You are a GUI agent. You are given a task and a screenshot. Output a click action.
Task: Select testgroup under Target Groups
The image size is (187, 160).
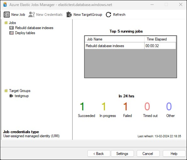(22, 96)
